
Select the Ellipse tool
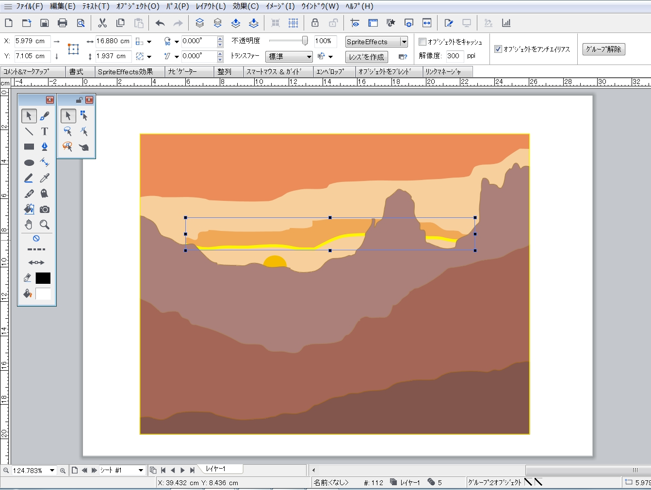29,163
